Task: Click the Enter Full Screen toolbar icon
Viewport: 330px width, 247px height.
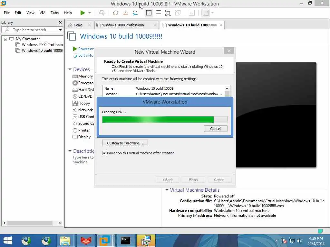Action: pos(168,13)
